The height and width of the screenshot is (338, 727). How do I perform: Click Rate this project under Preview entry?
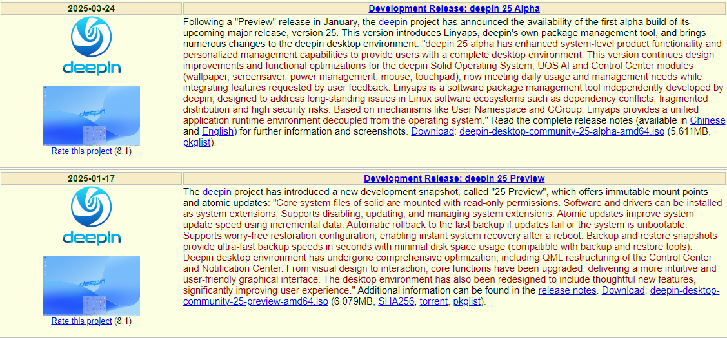point(81,321)
